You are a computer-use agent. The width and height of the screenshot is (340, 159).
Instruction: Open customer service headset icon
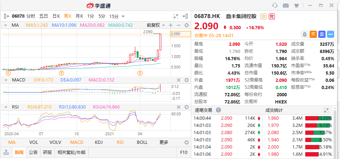coord(275,5)
